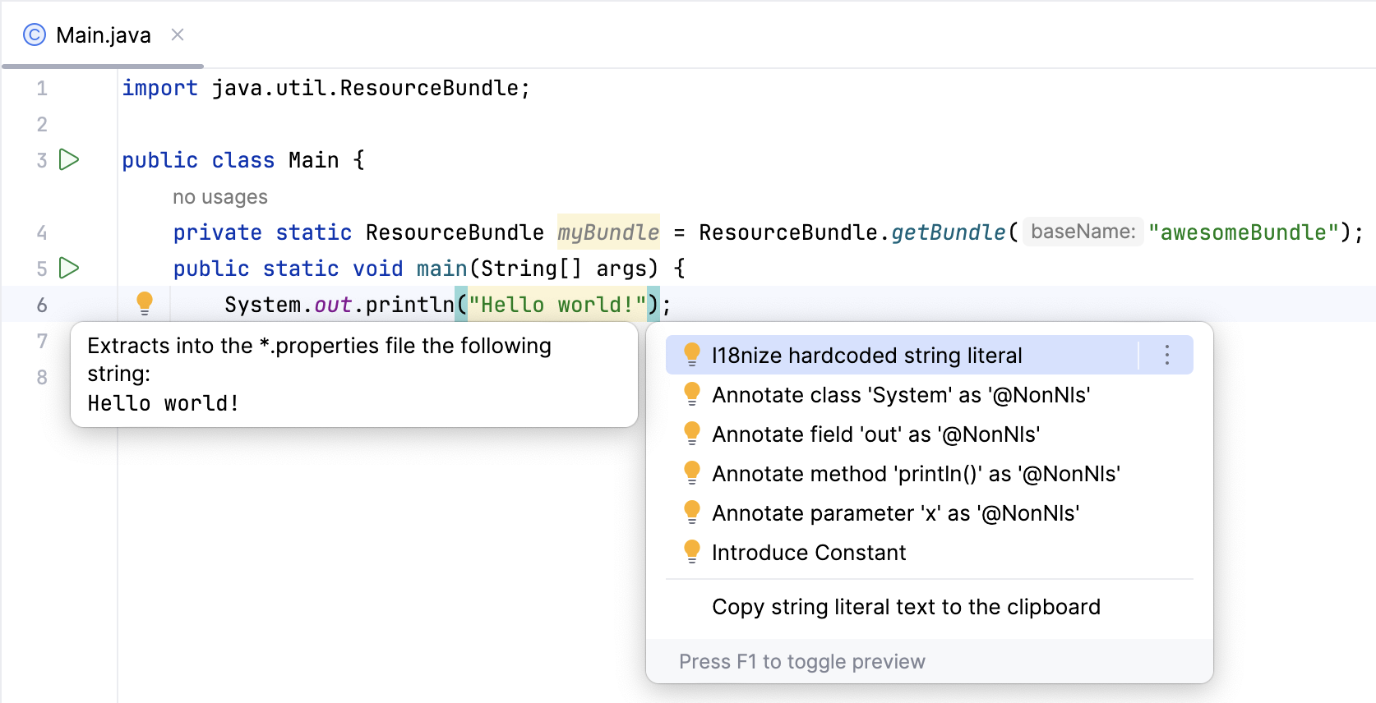This screenshot has height=703, width=1376.
Task: Select Annotate method 'println()' as '@NonNls'
Action: pos(916,474)
